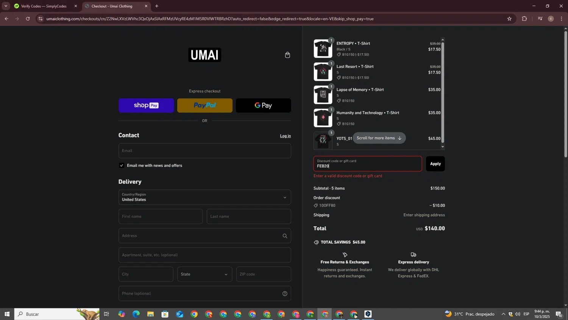Click the First name field

pos(161,216)
